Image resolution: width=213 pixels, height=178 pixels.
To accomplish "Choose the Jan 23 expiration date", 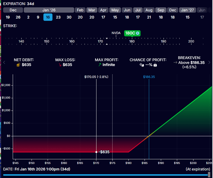I will [x=58, y=17].
